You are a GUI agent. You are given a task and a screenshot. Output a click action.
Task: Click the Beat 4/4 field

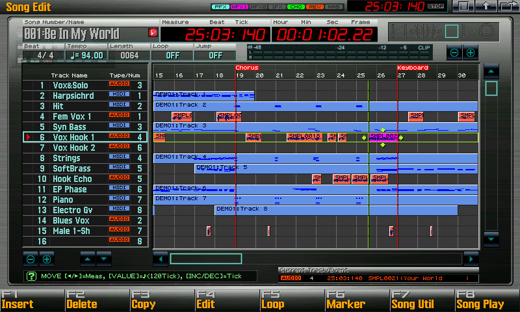coord(44,55)
